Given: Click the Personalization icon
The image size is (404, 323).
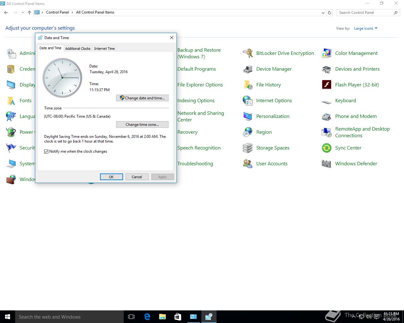Looking at the screenshot, I should 248,116.
